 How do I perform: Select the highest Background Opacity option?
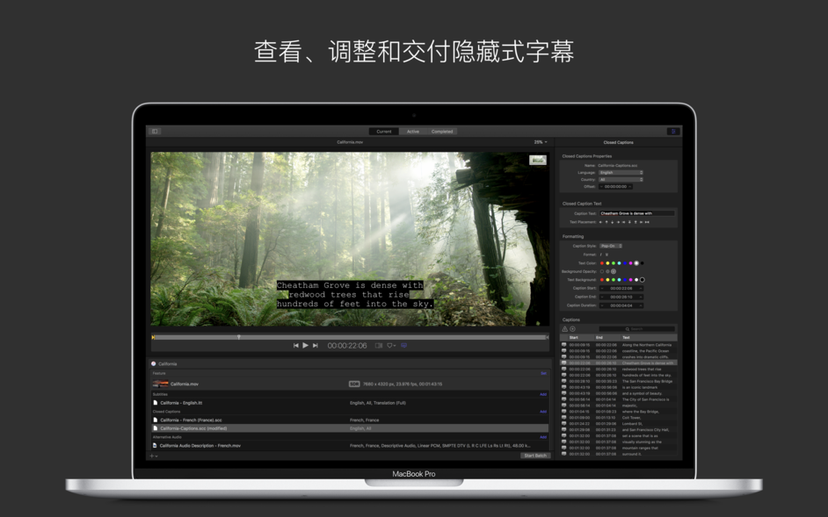pyautogui.click(x=614, y=271)
